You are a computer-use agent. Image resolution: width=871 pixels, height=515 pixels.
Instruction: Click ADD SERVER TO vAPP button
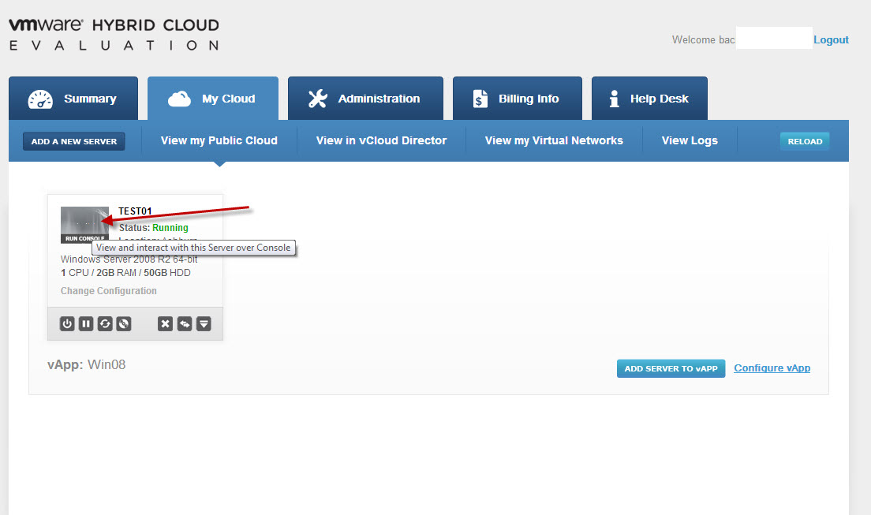click(x=671, y=368)
